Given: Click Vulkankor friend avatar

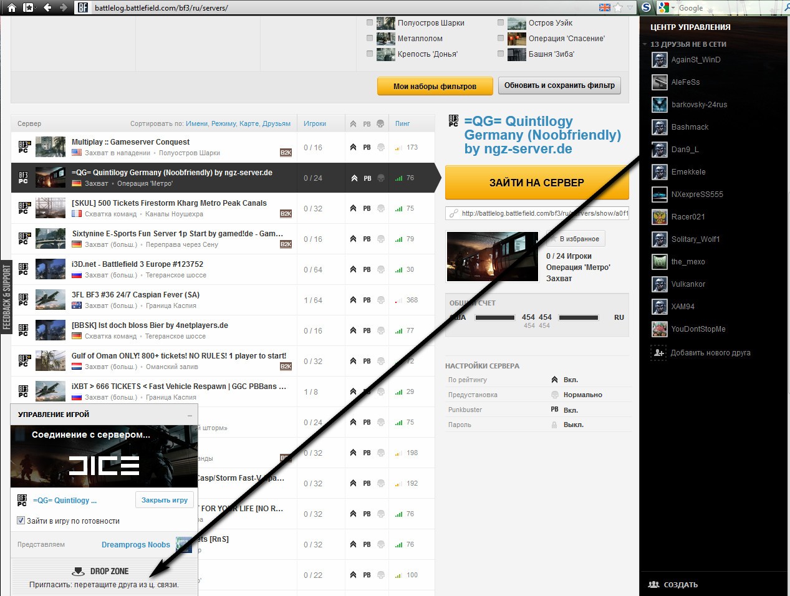Looking at the screenshot, I should click(660, 284).
